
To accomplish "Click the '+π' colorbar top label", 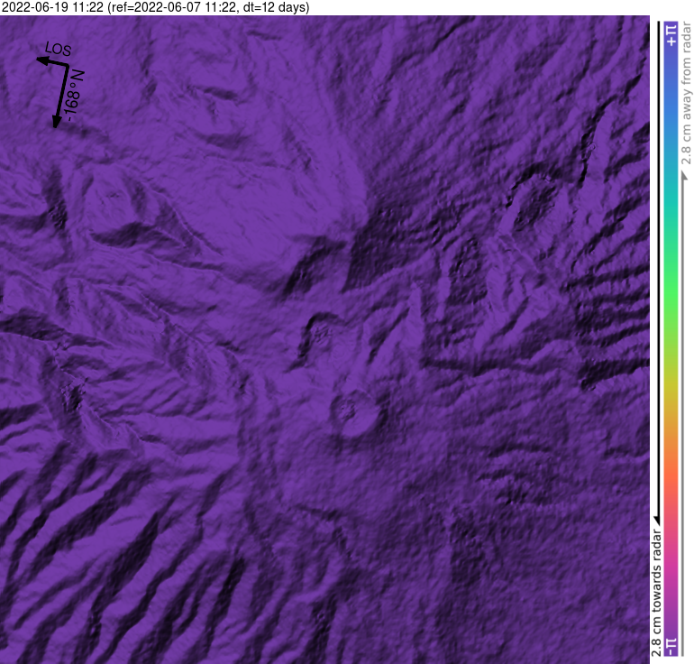I will [x=671, y=35].
